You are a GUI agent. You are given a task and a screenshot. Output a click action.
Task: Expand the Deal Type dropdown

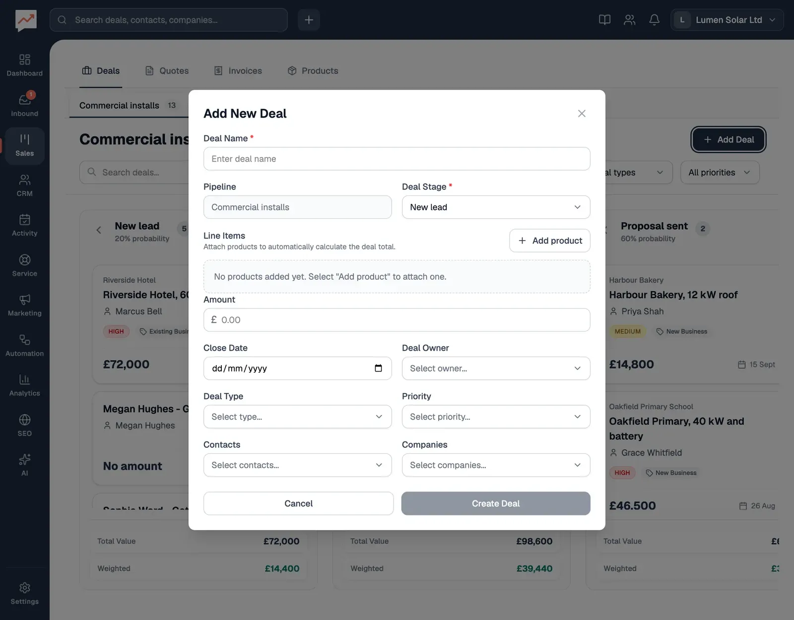click(x=297, y=417)
